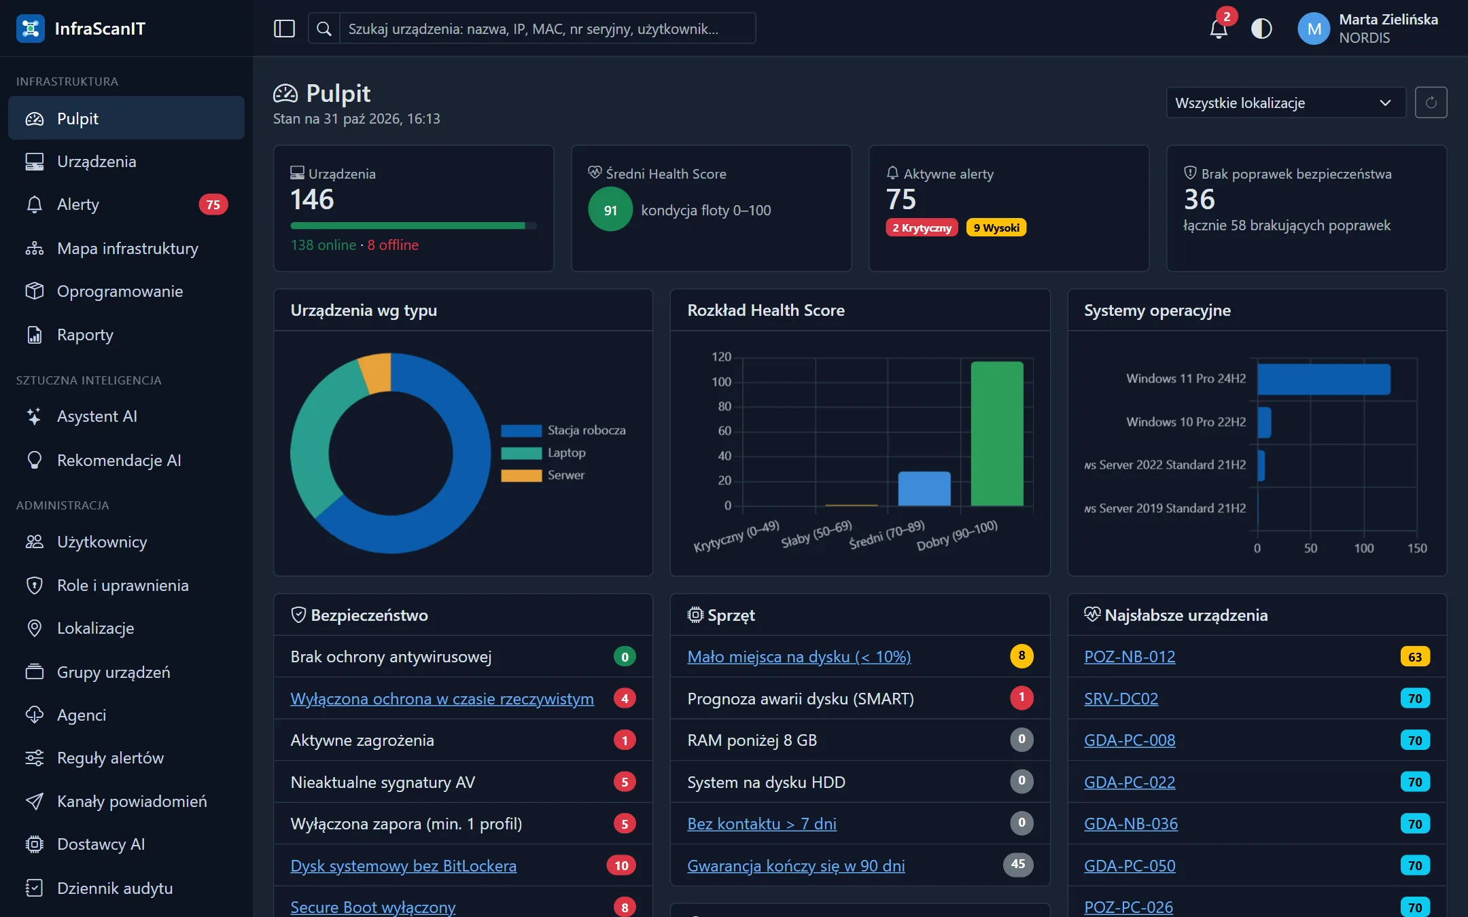Viewport: 1468px width, 917px height.
Task: Click the Agenci cloud-download icon
Action: (35, 715)
